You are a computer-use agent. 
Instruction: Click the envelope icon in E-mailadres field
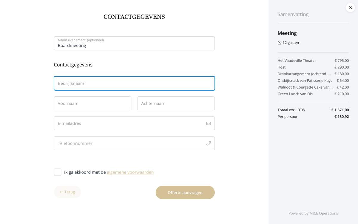[x=209, y=123]
